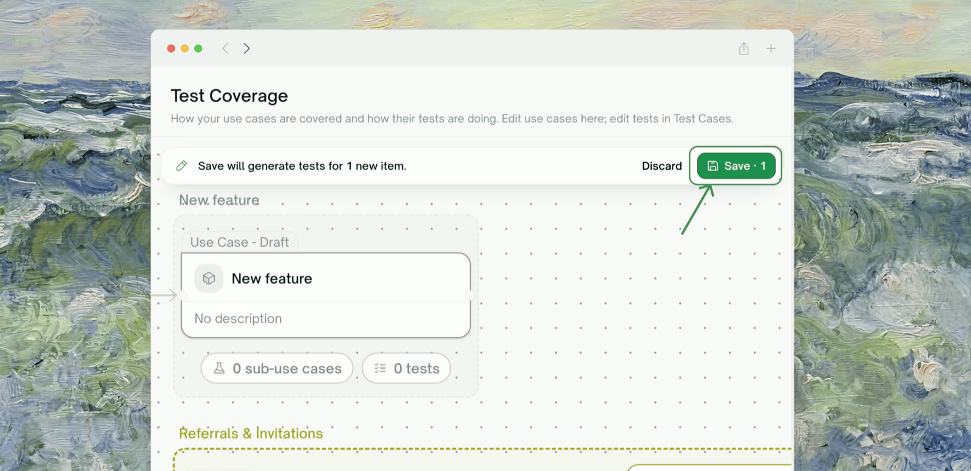Click the banner message about generating tests

pos(302,166)
